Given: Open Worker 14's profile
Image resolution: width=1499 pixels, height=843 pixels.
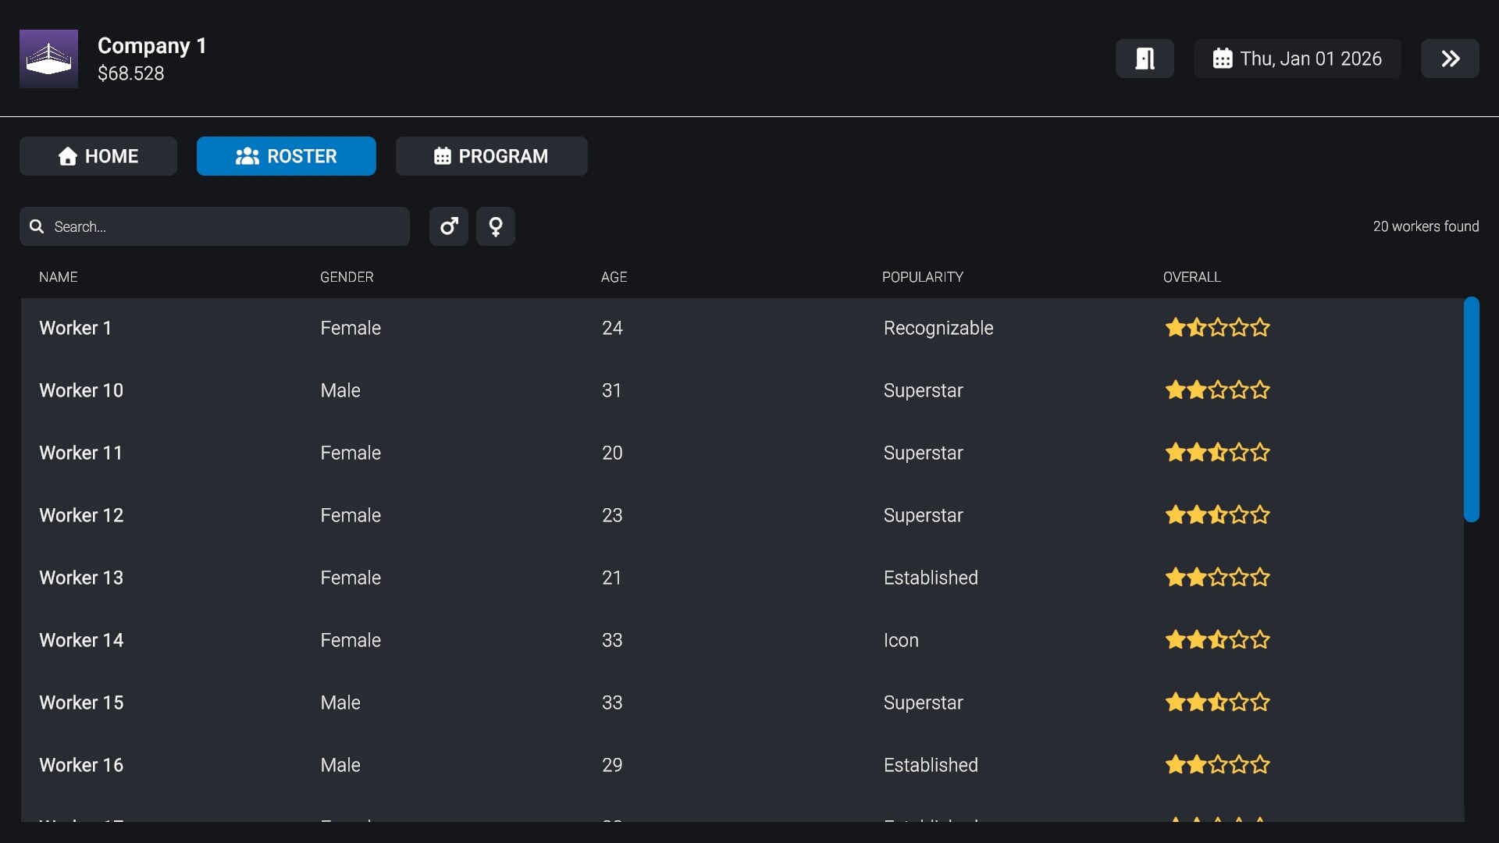Looking at the screenshot, I should pyautogui.click(x=81, y=640).
